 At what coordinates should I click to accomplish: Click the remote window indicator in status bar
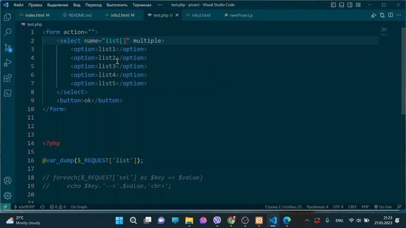pos(5,207)
